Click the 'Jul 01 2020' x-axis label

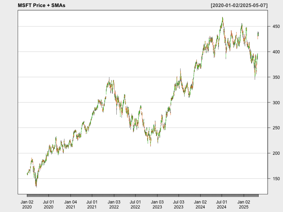click(x=48, y=205)
